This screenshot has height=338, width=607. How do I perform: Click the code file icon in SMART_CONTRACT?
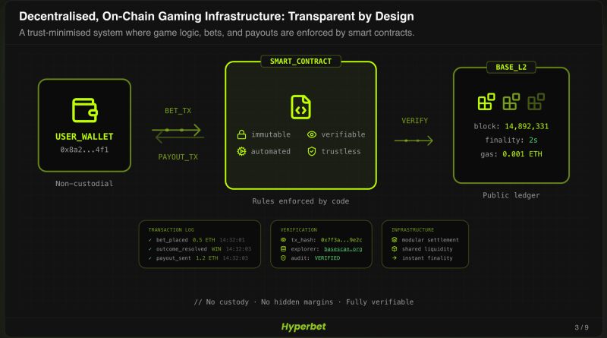(x=300, y=106)
